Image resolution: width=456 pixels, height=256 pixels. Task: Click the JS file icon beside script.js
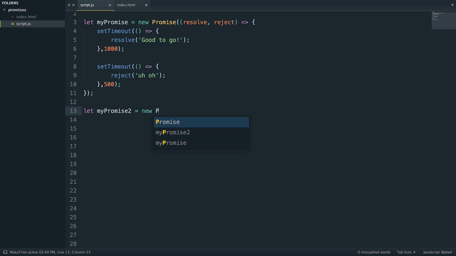(x=12, y=24)
